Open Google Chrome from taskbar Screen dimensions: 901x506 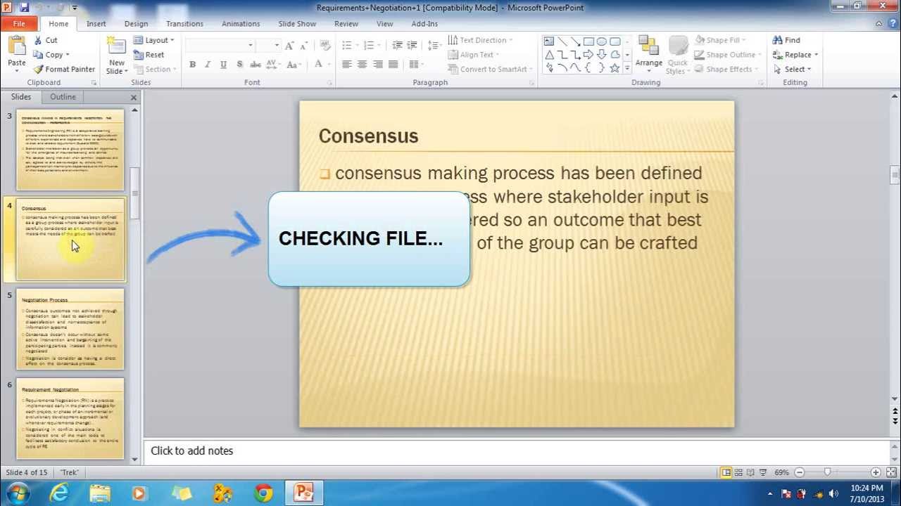tap(263, 493)
